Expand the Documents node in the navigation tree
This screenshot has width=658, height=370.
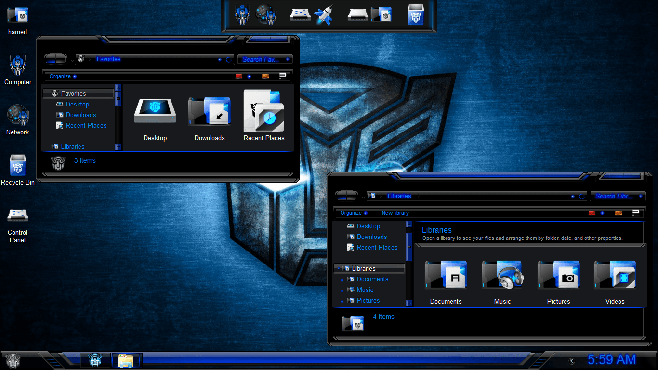(342, 279)
